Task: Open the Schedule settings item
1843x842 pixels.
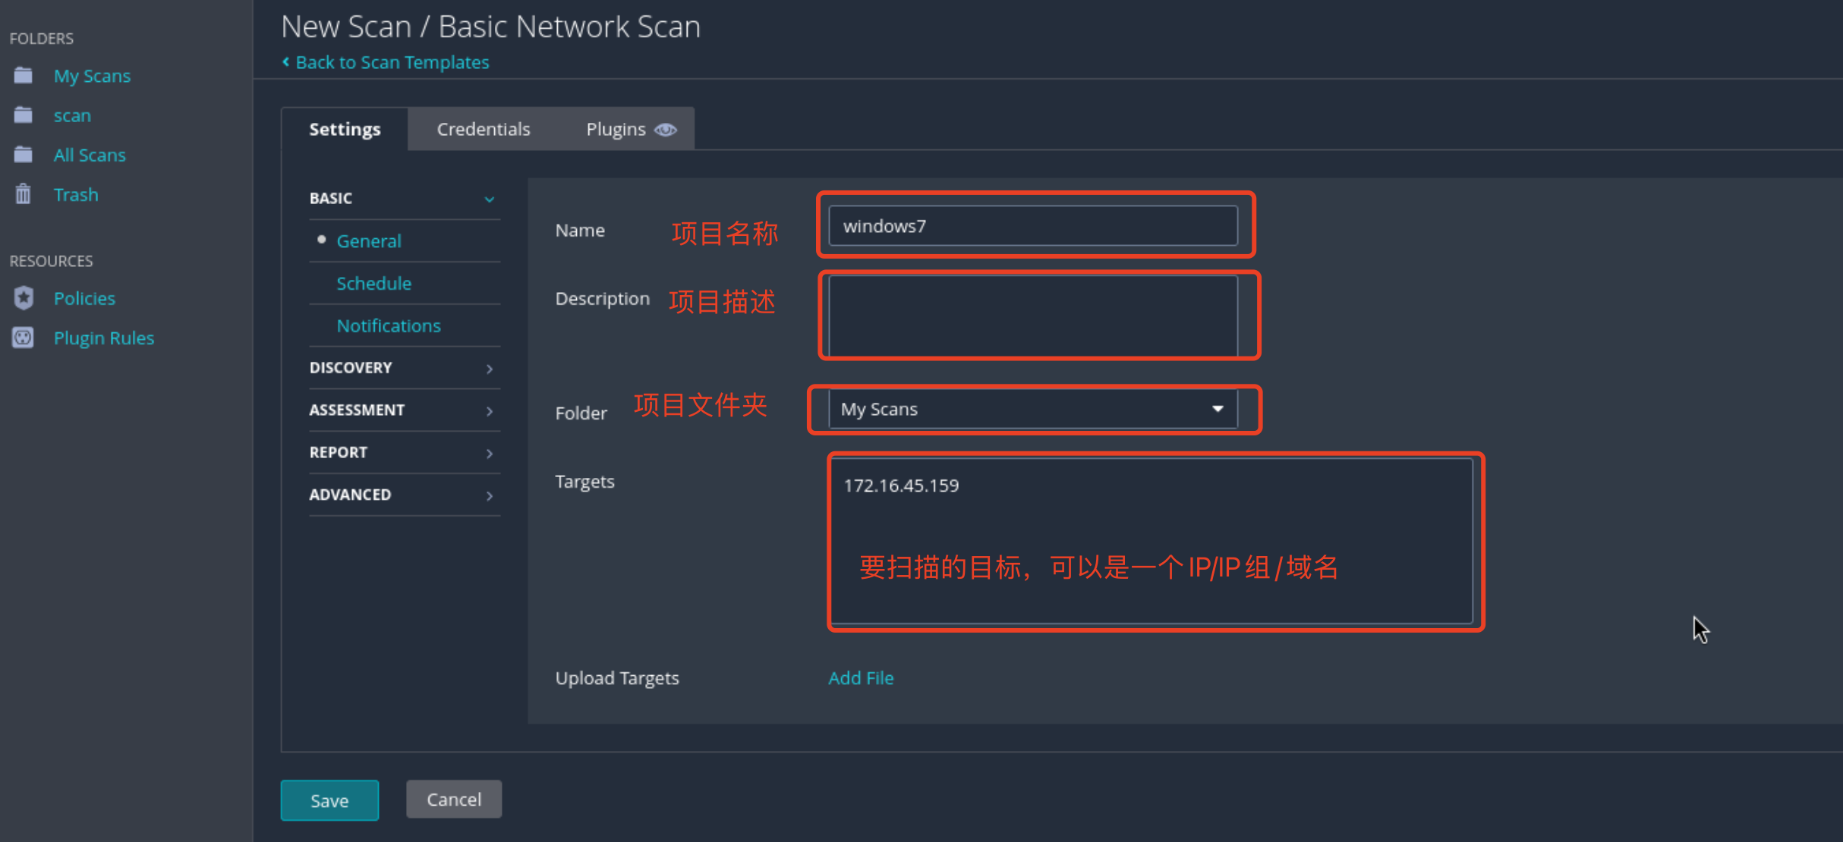Action: click(x=374, y=283)
